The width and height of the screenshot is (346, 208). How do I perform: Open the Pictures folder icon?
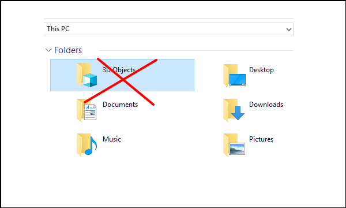pyautogui.click(x=234, y=144)
